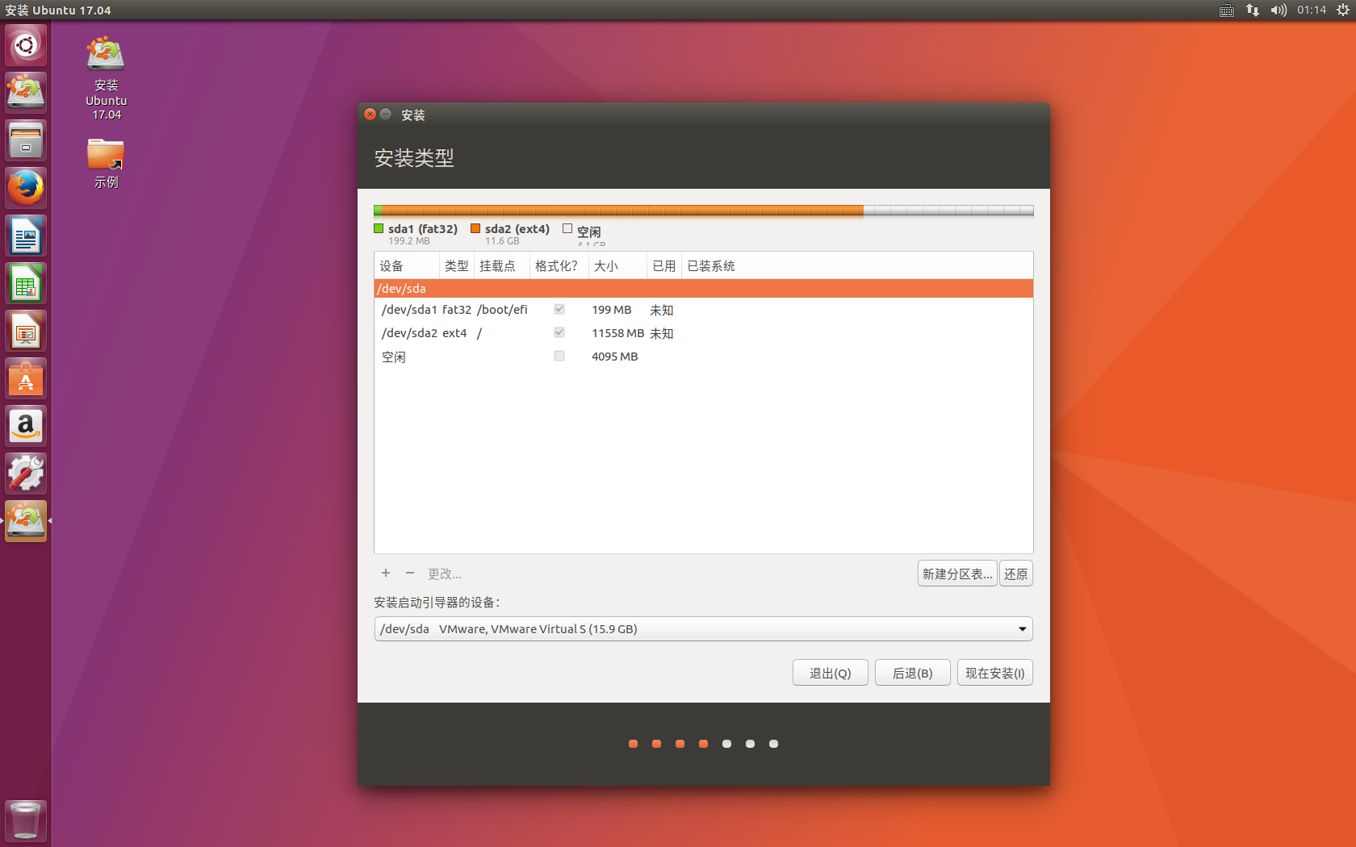Screen dimensions: 1356x847
Task: Toggle format checkbox for /dev/sda1
Action: [x=559, y=310]
